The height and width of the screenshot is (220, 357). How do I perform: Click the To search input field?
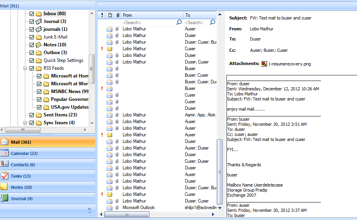tap(197, 23)
